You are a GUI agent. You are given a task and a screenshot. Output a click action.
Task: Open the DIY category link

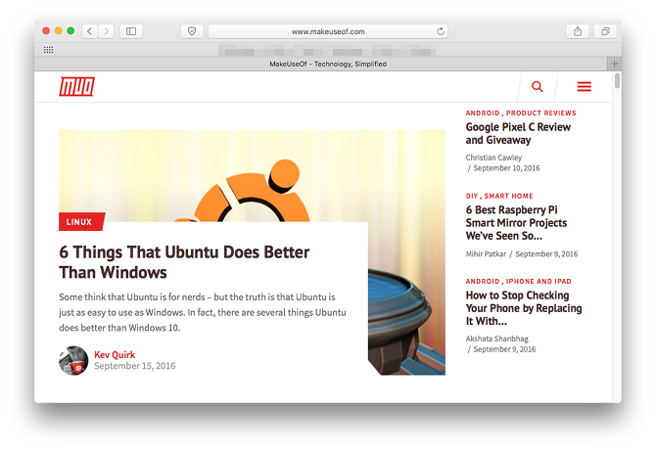472,196
